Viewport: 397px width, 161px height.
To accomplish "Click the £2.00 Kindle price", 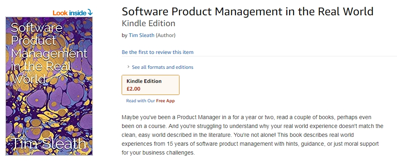I will click(x=133, y=89).
